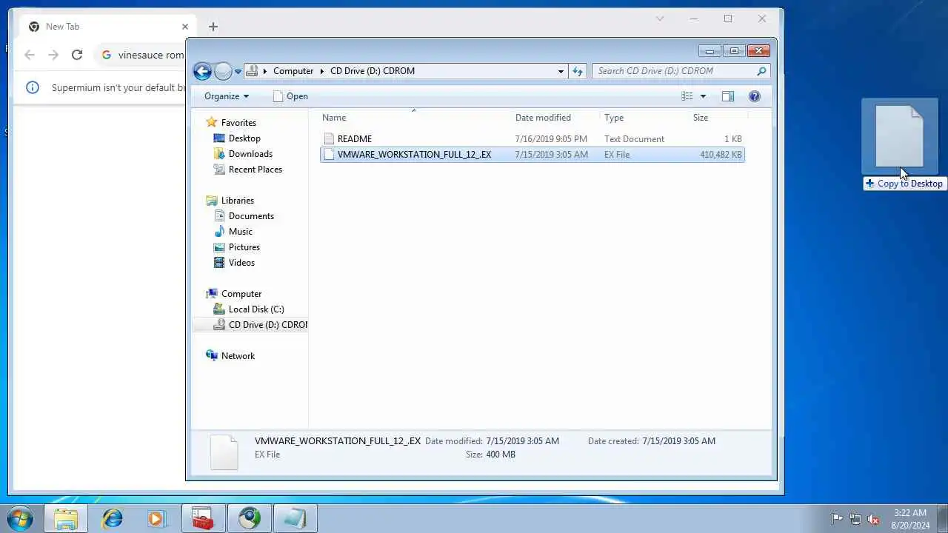Click the Open toolbar button

pyautogui.click(x=290, y=96)
